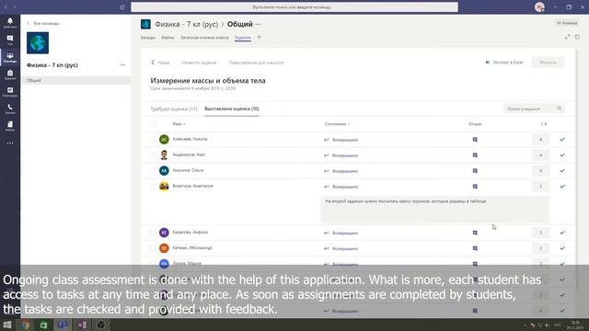The width and height of the screenshot is (589, 331).
Task: Click the Назад back chevron in assignments
Action: pyautogui.click(x=153, y=63)
